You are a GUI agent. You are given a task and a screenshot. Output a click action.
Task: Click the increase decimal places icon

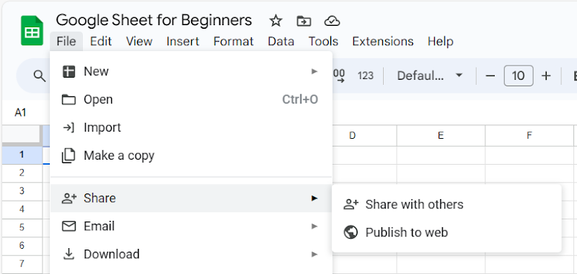[339, 76]
